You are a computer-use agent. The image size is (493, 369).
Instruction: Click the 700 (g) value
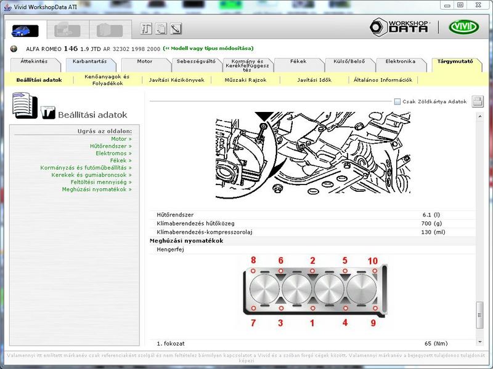tap(431, 223)
